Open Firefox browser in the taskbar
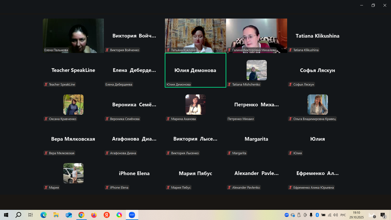This screenshot has width=391, height=220. [94, 215]
